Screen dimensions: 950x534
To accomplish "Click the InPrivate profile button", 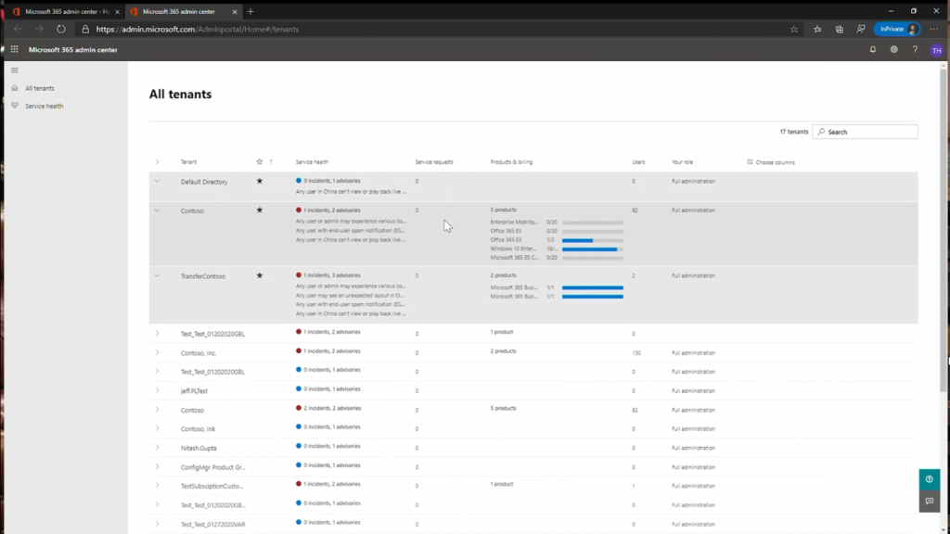I will 897,29.
